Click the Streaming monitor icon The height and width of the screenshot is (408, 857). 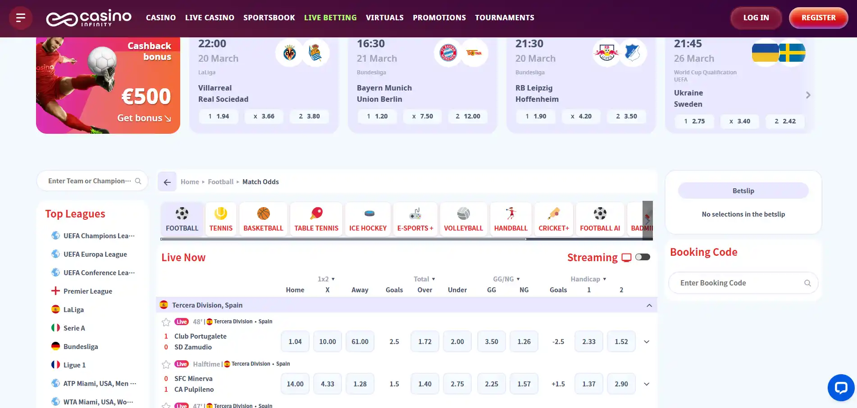pos(626,258)
